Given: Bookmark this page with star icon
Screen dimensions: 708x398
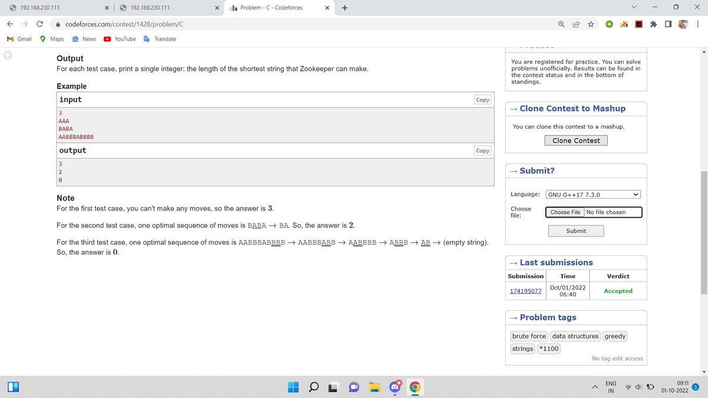Looking at the screenshot, I should tap(591, 24).
